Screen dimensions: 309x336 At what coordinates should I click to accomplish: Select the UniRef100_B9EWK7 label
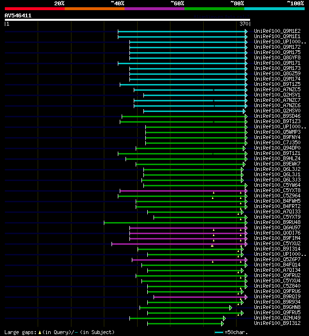click(x=277, y=164)
